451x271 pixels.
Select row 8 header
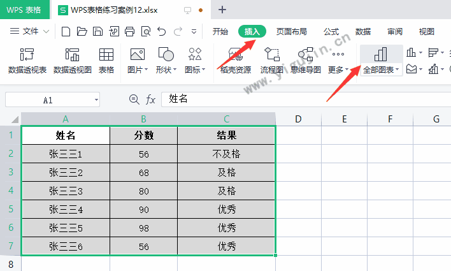[x=11, y=263]
